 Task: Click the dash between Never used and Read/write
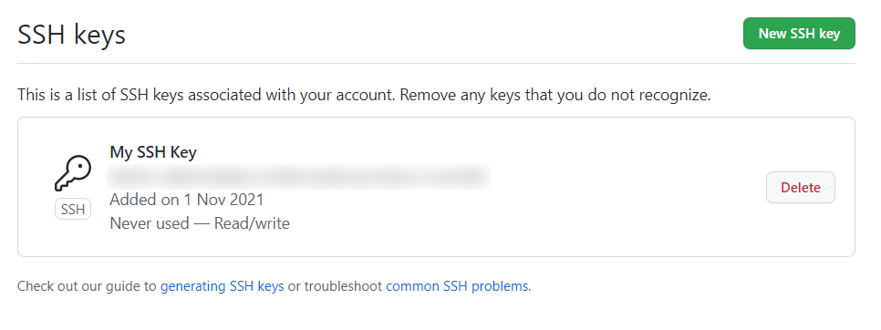point(202,223)
